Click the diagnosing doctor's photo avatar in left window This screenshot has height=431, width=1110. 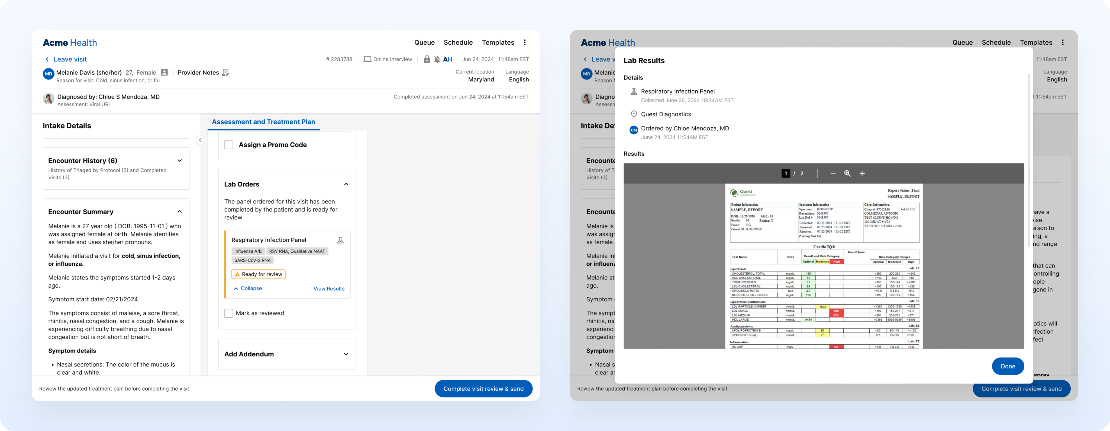[x=48, y=98]
